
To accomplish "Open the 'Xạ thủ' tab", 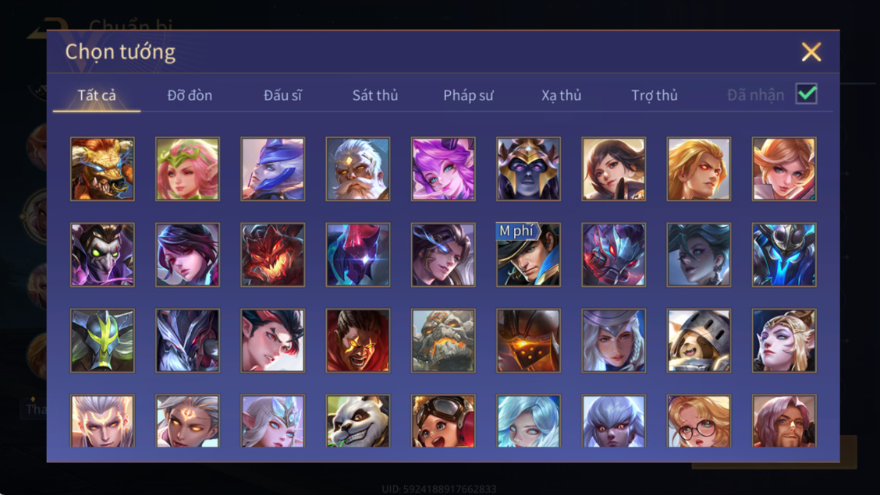I will pyautogui.click(x=561, y=95).
